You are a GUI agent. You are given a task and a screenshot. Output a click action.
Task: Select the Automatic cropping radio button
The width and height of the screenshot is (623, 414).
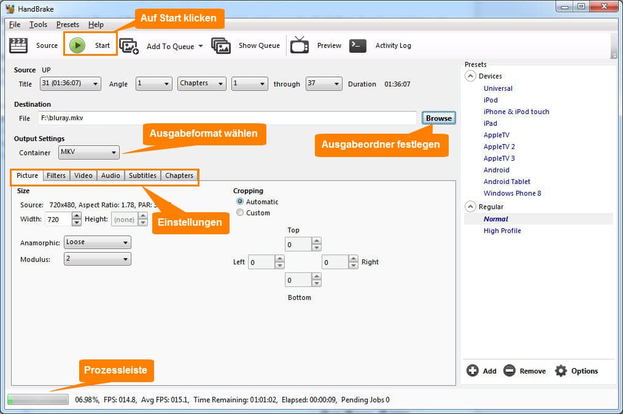click(240, 201)
